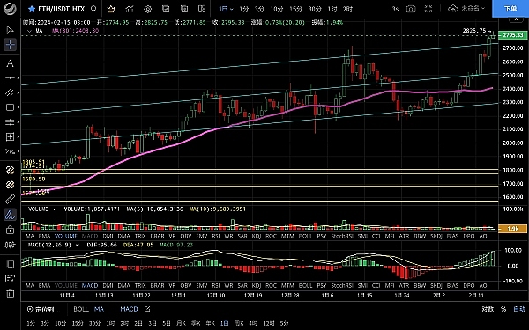The height and width of the screenshot is (330, 529).
Task: Toggle the BOLL overlay indicator at bottom
Action: (81, 309)
